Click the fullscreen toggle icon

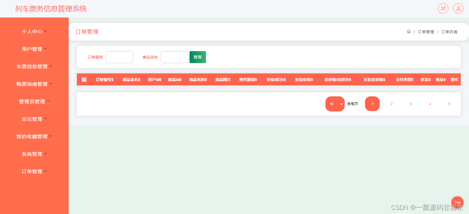443,9
